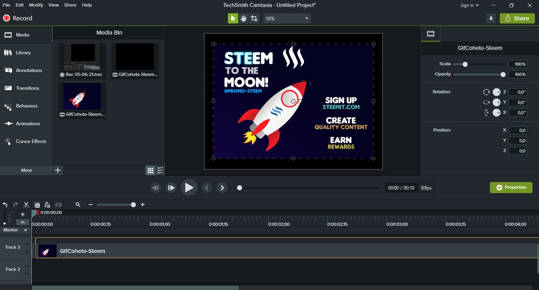This screenshot has height=290, width=539.
Task: Collapse the marker area with up chevron
Action: [x=22, y=222]
